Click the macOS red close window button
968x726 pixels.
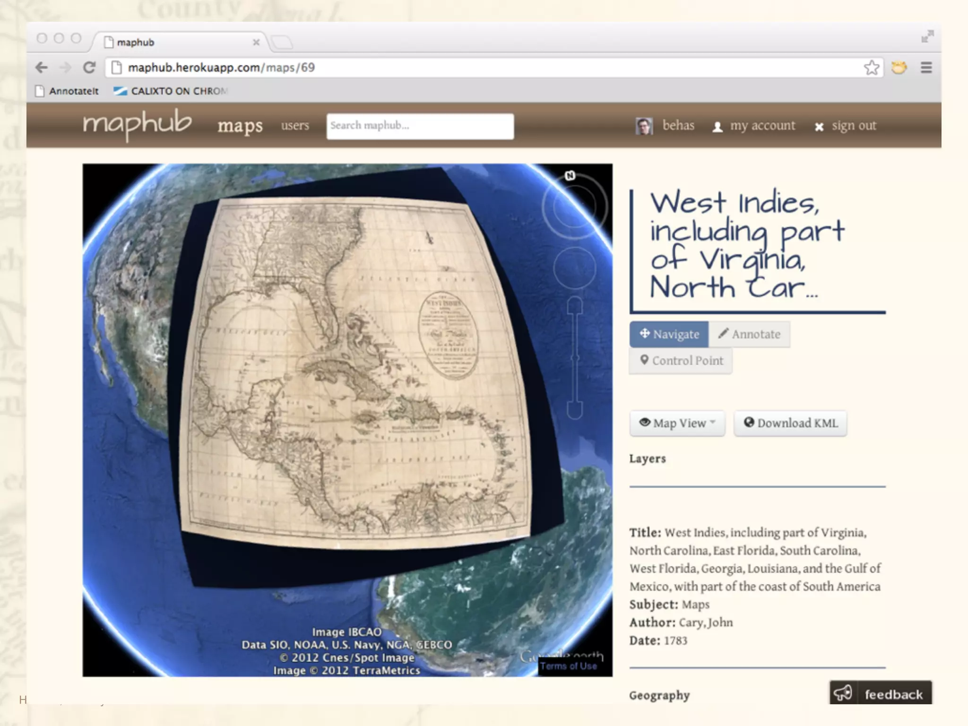[x=42, y=38]
